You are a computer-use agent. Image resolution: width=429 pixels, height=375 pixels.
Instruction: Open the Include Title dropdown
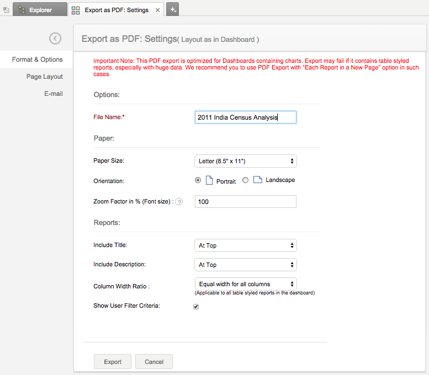(x=246, y=245)
